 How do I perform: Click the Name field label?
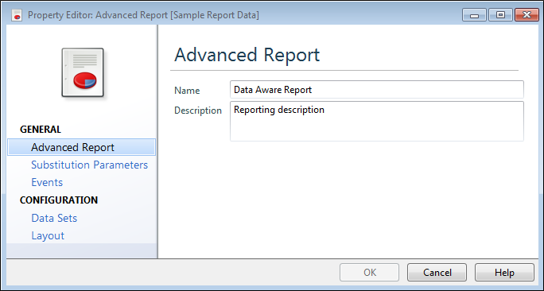[x=187, y=91]
